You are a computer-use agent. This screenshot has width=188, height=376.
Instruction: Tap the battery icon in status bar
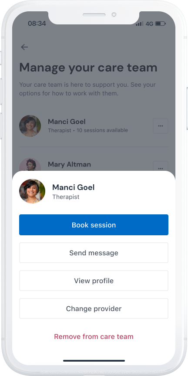point(161,24)
